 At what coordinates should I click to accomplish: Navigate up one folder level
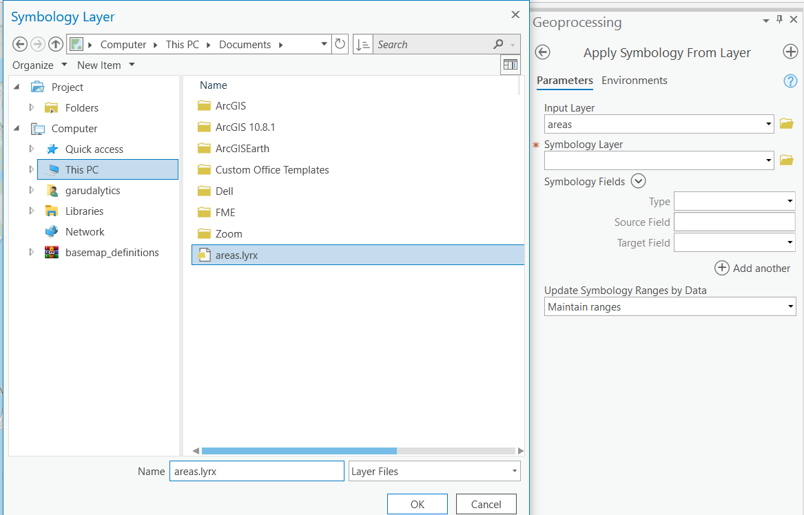pyautogui.click(x=55, y=43)
